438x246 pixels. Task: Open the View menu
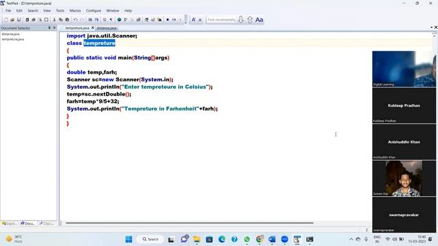pyautogui.click(x=47, y=11)
